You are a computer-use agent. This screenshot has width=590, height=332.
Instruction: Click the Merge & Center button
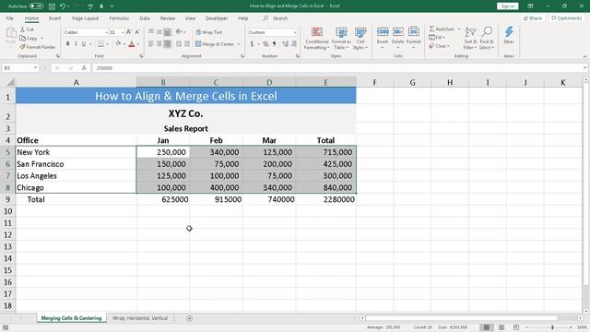pyautogui.click(x=215, y=44)
